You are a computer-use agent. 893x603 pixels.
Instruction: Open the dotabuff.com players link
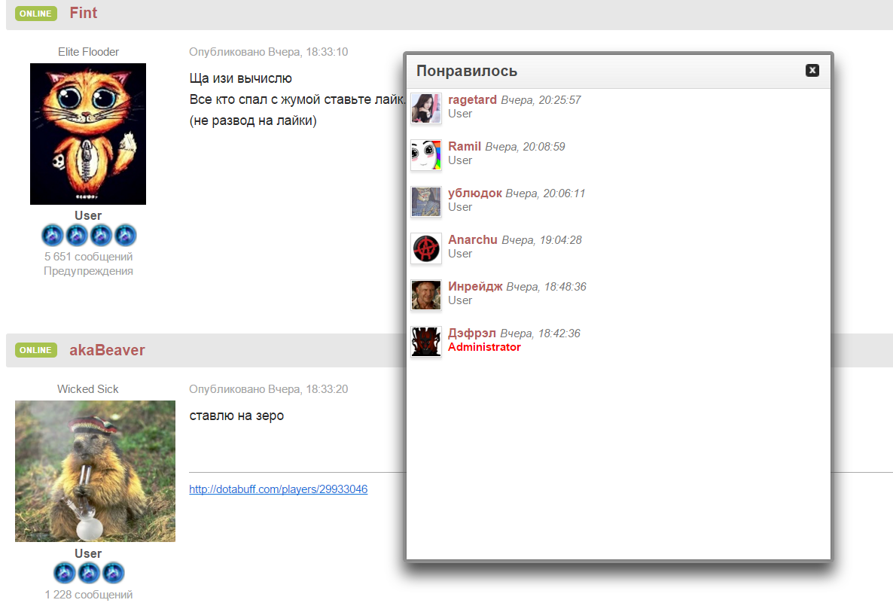[278, 489]
